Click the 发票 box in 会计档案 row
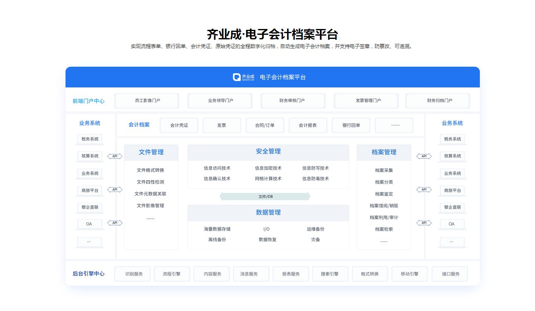Screen dimensions: 535x311 pos(222,125)
